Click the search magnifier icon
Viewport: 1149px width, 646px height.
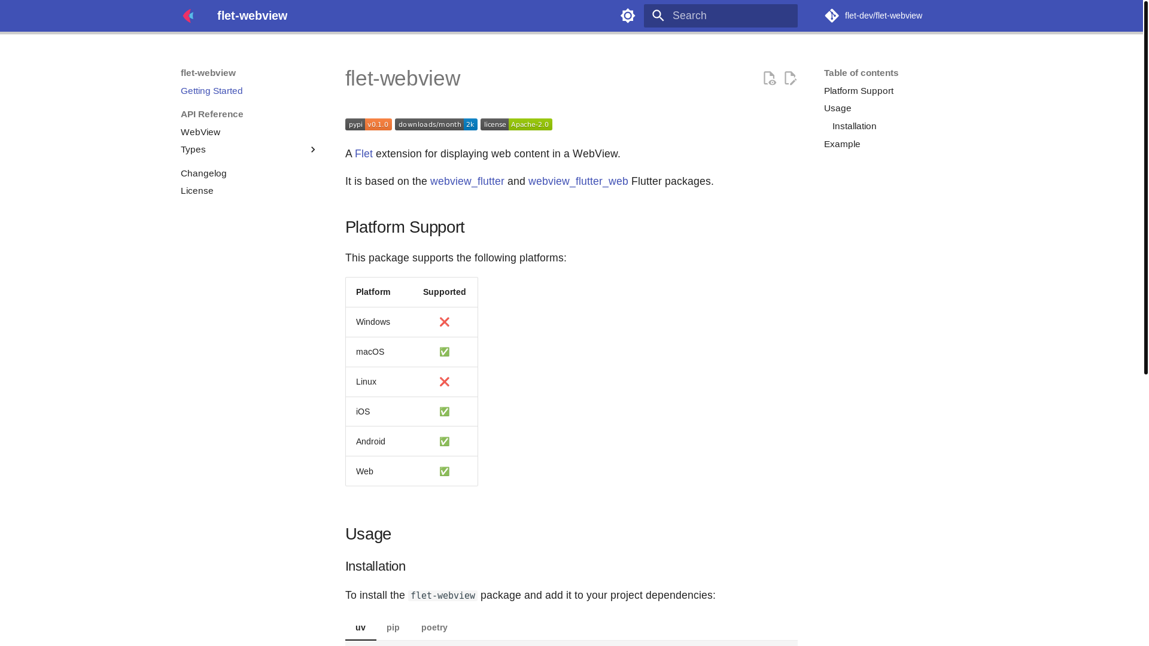click(x=658, y=16)
